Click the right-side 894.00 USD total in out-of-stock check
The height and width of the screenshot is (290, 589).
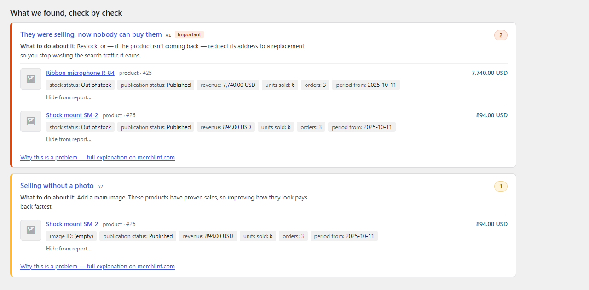(x=492, y=115)
